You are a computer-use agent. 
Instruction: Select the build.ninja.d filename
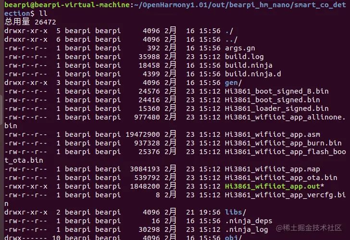[x=253, y=74]
